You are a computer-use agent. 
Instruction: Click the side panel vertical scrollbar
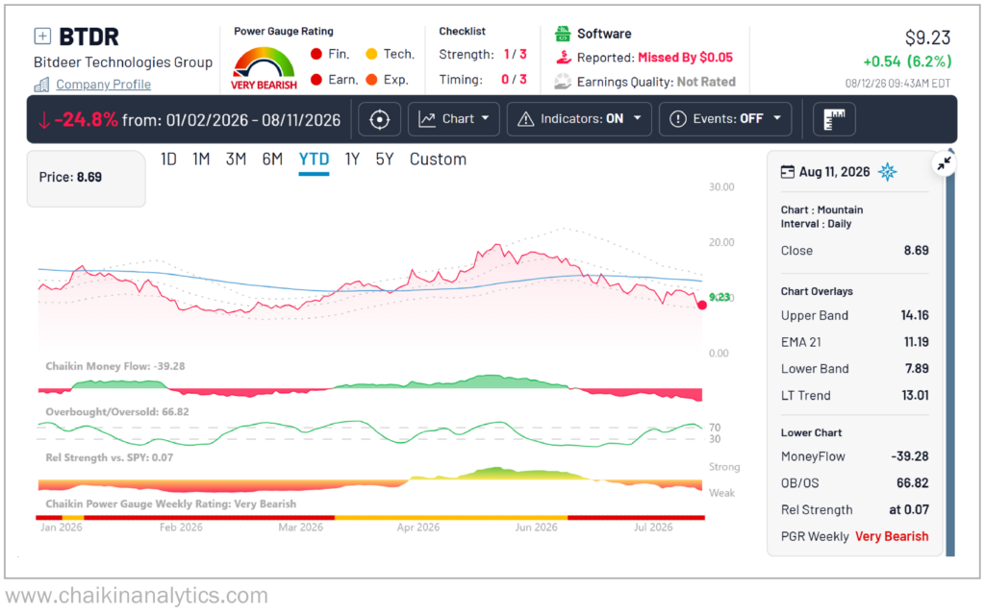(x=950, y=355)
